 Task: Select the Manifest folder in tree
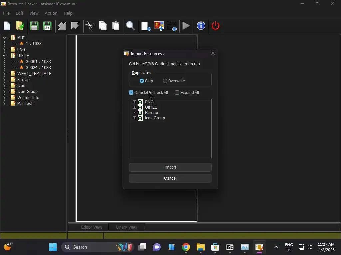pyautogui.click(x=25, y=104)
